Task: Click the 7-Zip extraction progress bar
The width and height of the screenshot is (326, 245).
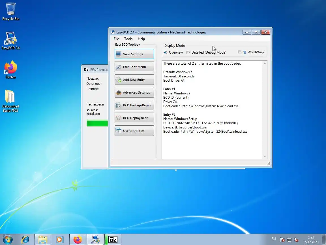Action: click(97, 123)
